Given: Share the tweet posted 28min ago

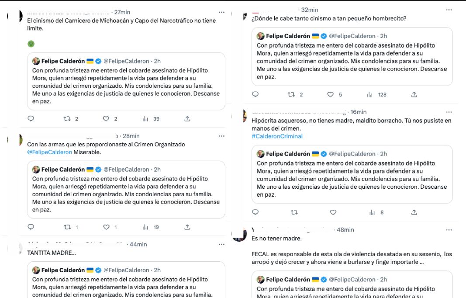Looking at the screenshot, I should click(187, 227).
